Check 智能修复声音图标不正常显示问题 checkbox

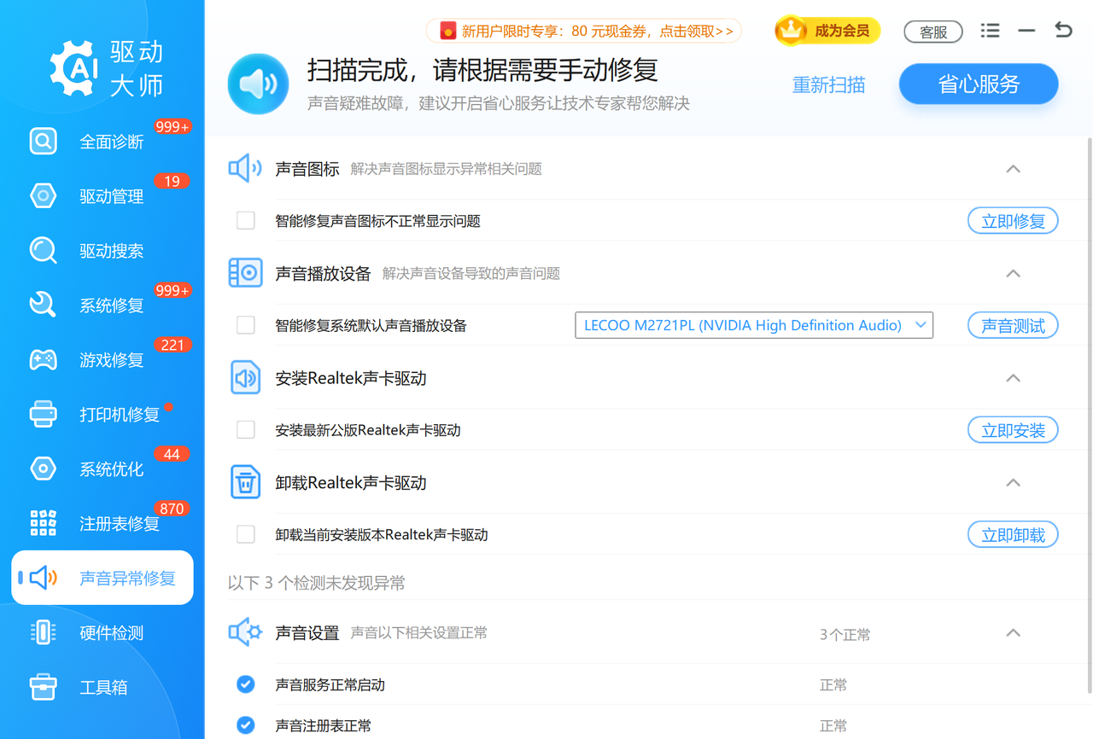point(246,221)
